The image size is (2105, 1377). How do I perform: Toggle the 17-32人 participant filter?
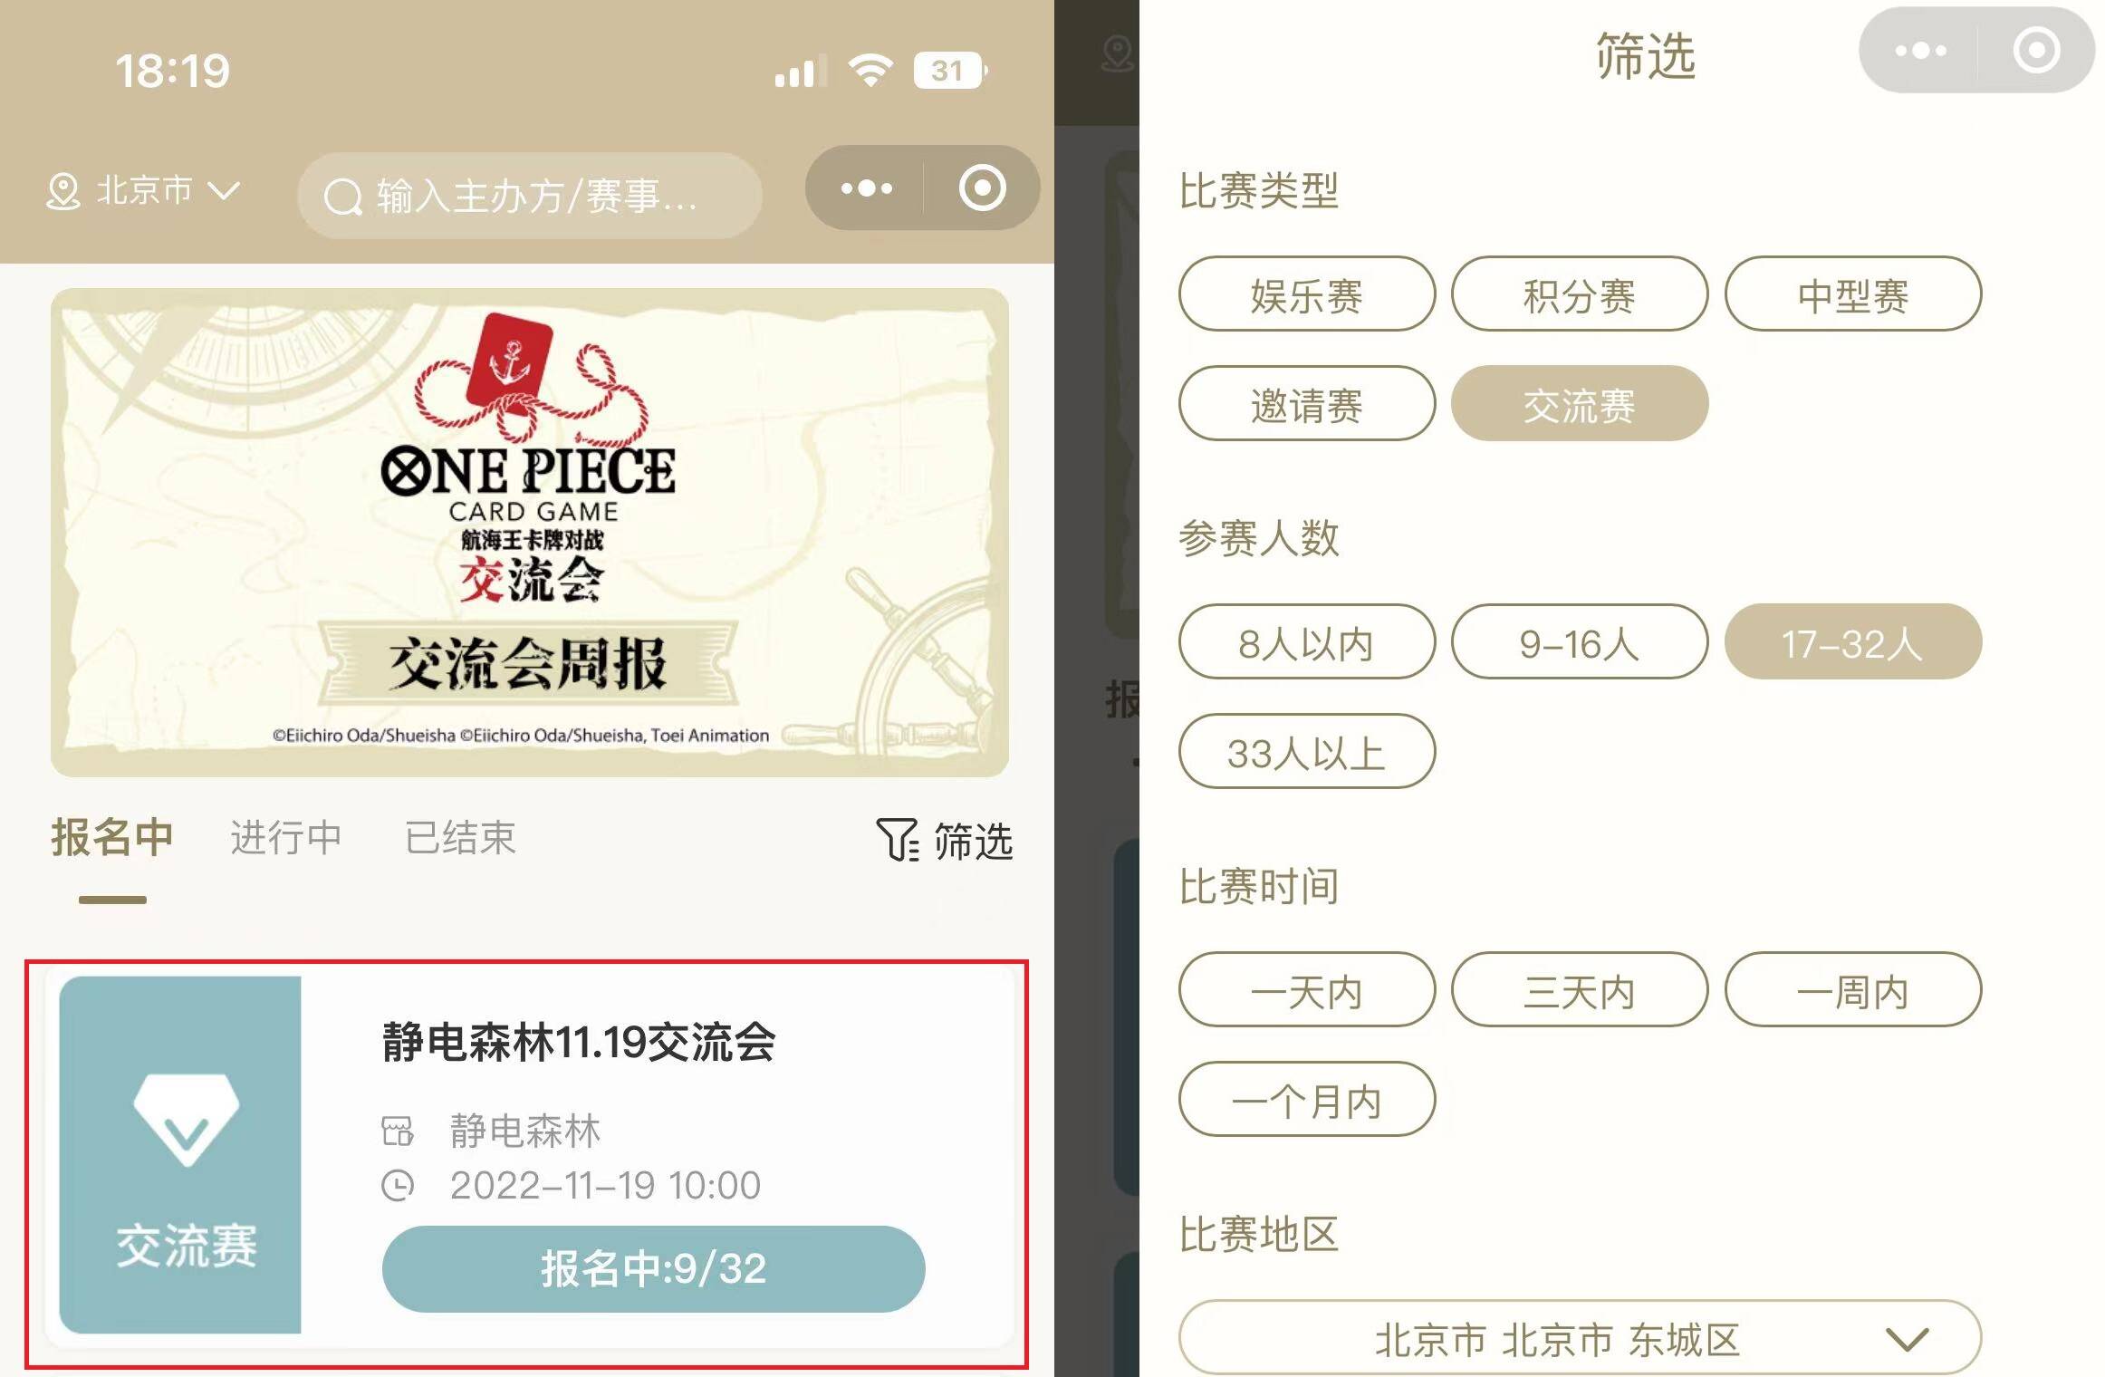[x=1852, y=642]
